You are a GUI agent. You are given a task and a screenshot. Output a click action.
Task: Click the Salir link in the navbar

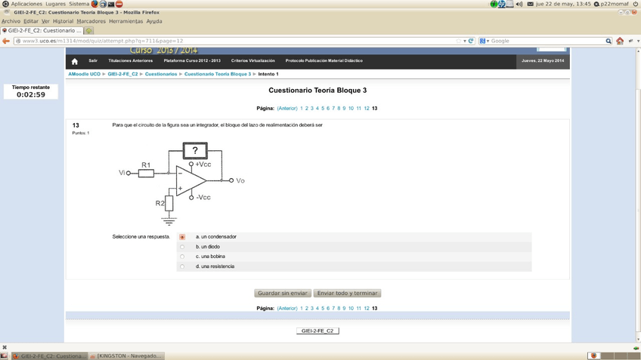point(93,61)
